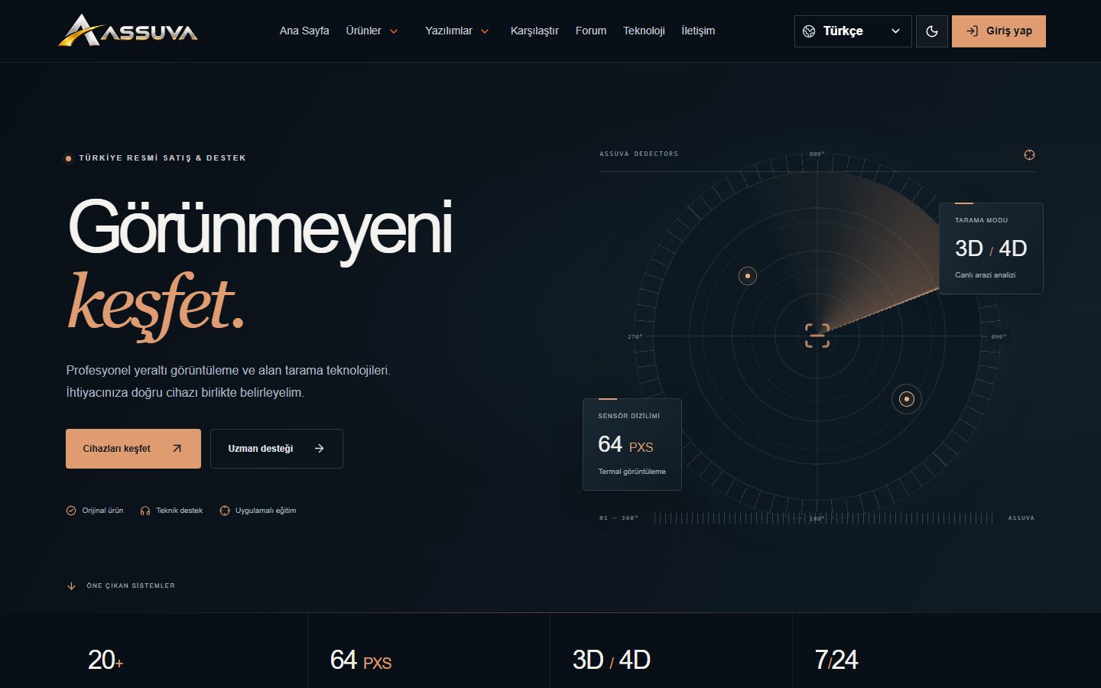Image resolution: width=1101 pixels, height=688 pixels.
Task: Open the Forum page
Action: pos(591,31)
